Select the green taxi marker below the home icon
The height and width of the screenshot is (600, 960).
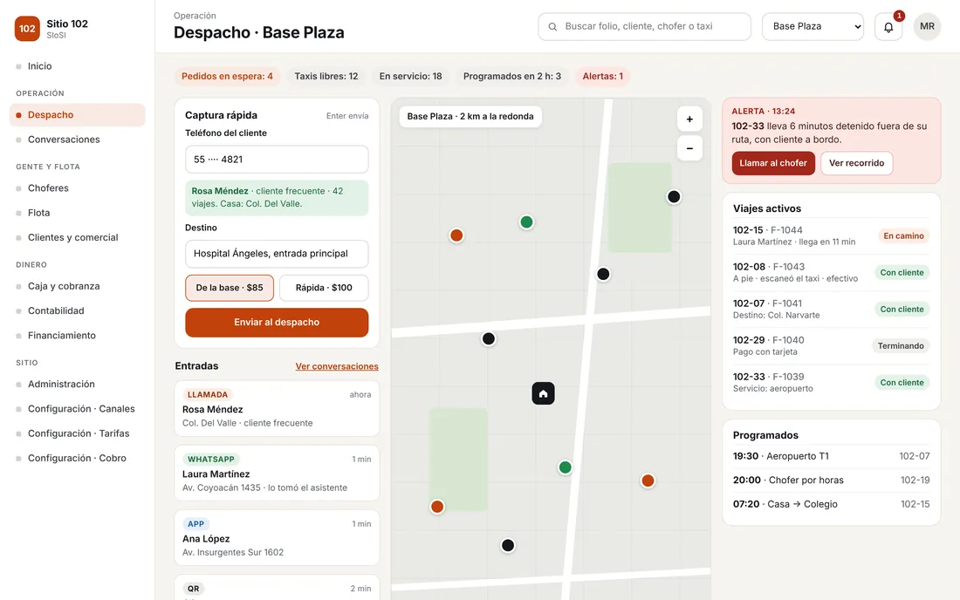[566, 468]
